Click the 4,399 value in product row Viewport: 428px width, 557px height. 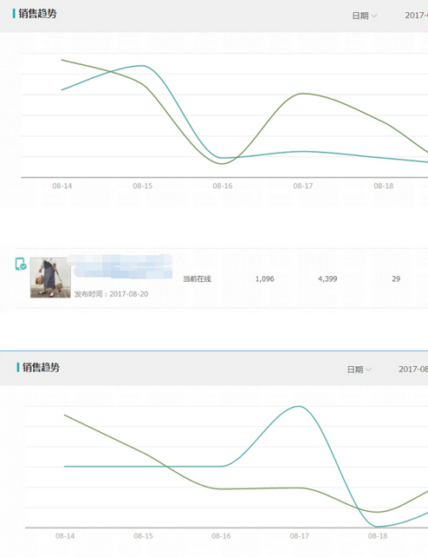327,278
